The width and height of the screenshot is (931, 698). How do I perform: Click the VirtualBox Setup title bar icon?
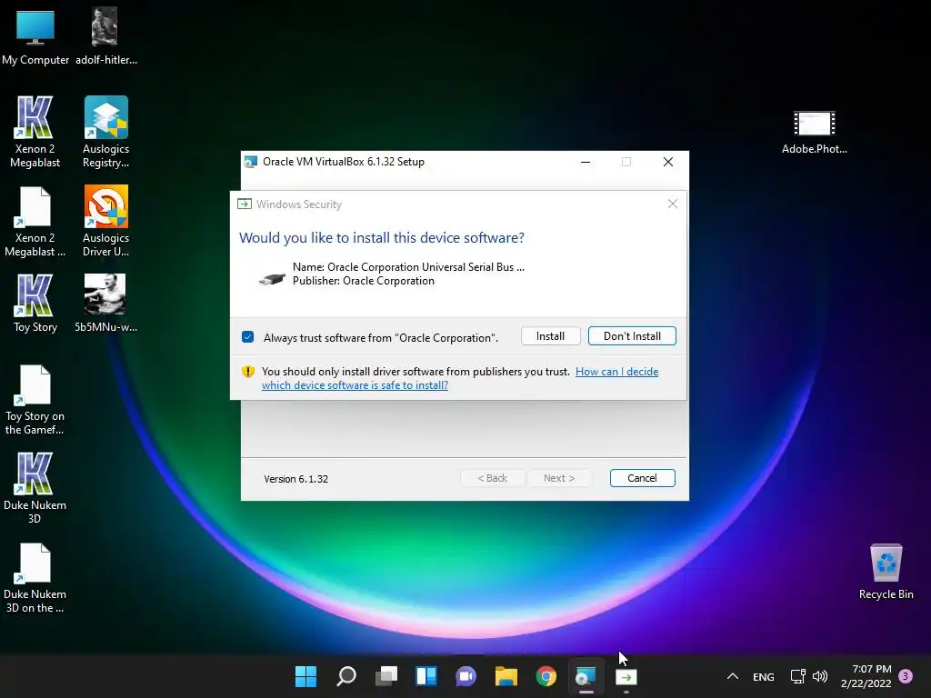tap(251, 162)
